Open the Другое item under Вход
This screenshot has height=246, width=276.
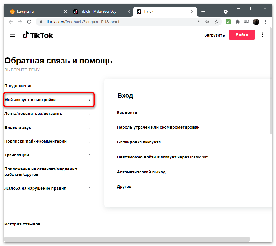coord(124,187)
